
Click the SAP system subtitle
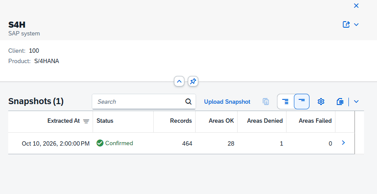(24, 33)
